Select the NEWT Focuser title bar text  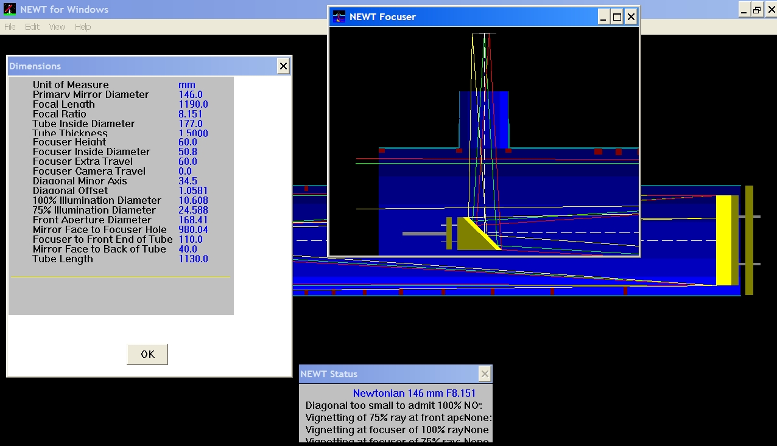pos(382,17)
